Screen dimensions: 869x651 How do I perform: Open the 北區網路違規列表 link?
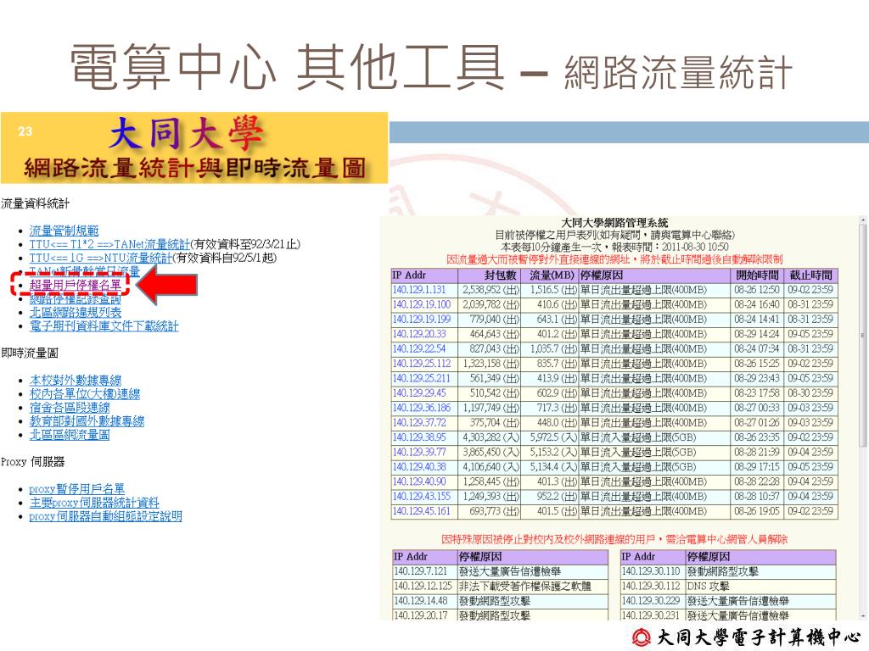click(x=75, y=312)
